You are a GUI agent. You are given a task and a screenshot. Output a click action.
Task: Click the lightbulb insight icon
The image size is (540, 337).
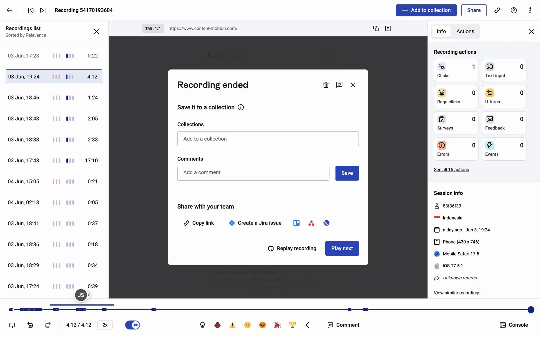(202, 325)
